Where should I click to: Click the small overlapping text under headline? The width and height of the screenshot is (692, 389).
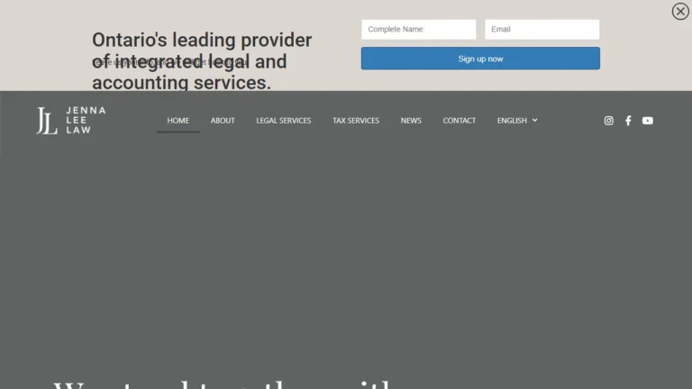click(x=169, y=63)
